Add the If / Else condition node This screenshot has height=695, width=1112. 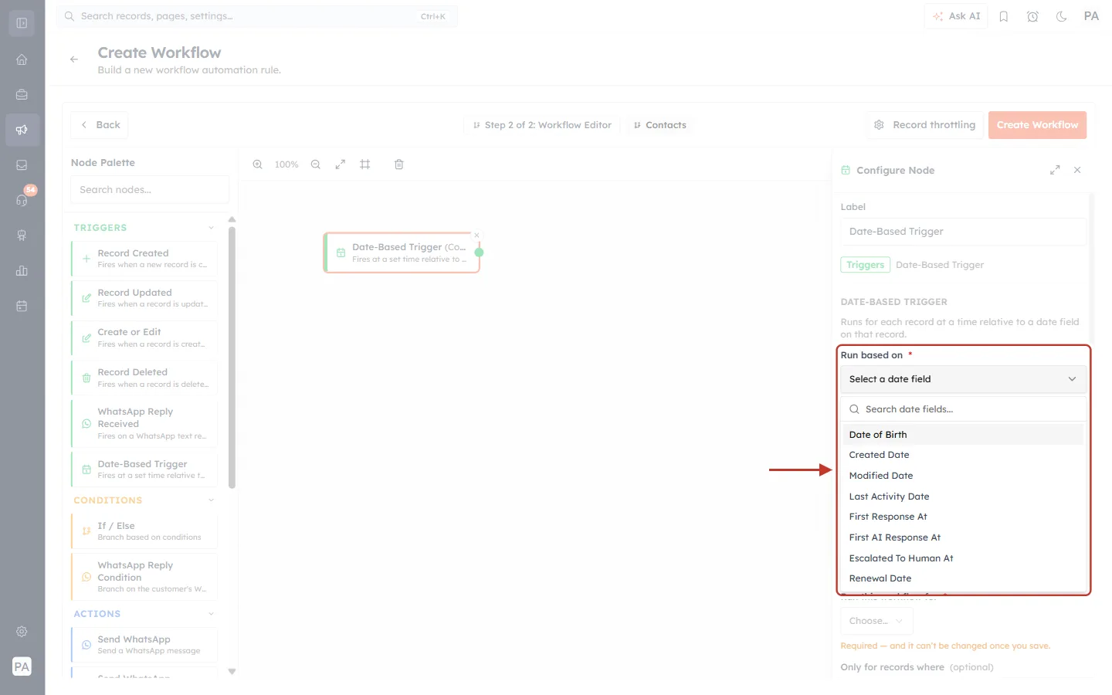tap(144, 531)
